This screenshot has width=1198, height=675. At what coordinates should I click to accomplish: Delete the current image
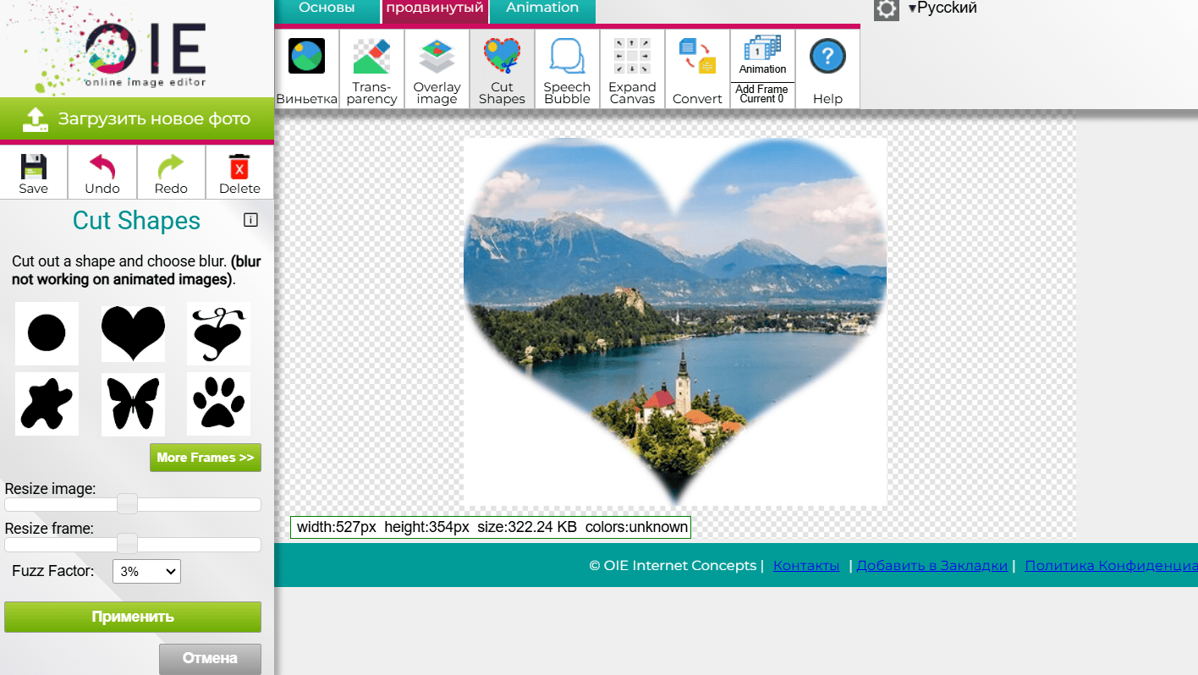click(x=239, y=173)
